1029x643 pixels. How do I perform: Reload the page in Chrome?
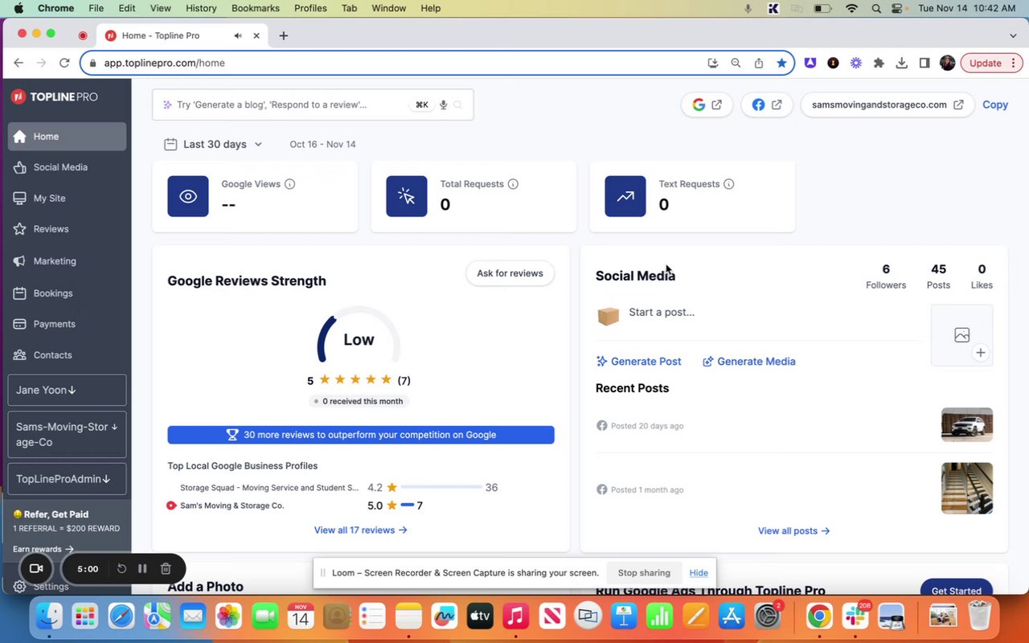(x=63, y=63)
